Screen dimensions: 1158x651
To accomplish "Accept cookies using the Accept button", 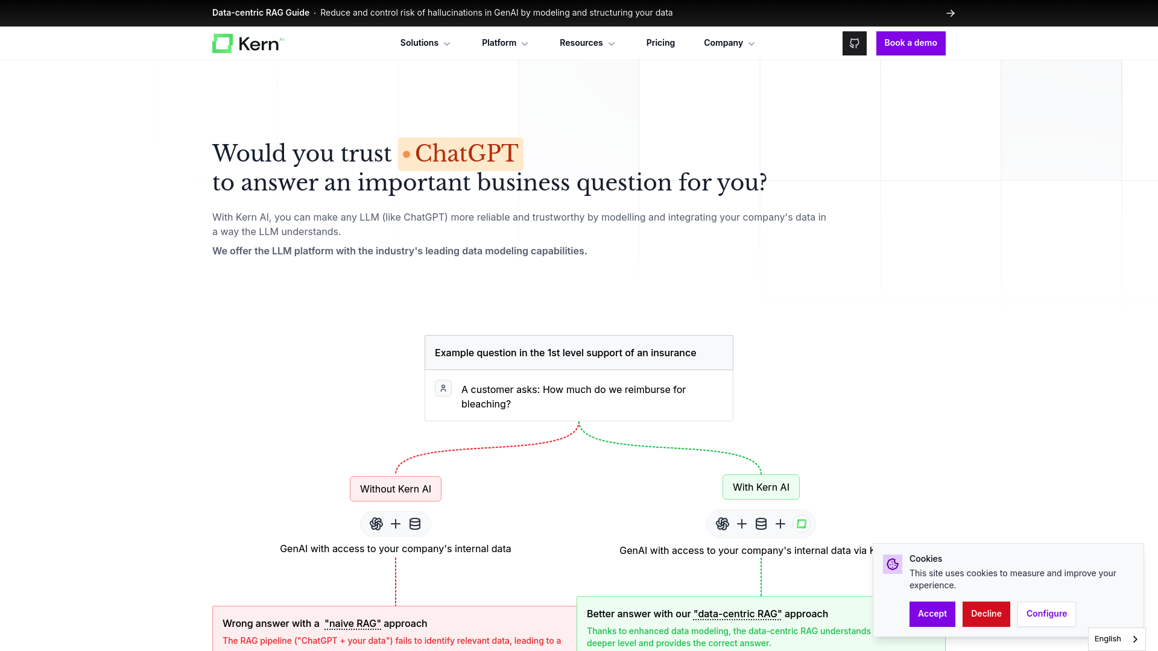I will (x=932, y=614).
